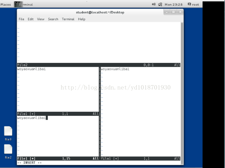The height and width of the screenshot is (168, 225).
Task: Click the file2 status line
Action: (x=99, y=65)
